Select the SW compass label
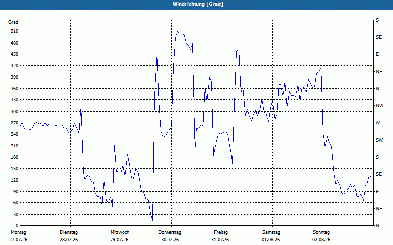393x245 pixels. click(x=379, y=140)
